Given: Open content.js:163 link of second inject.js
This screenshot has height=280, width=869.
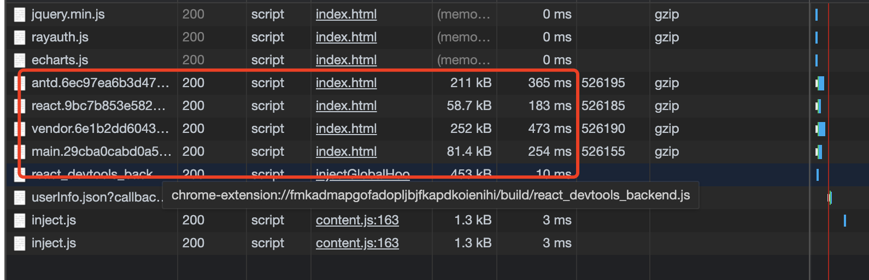Looking at the screenshot, I should point(357,244).
